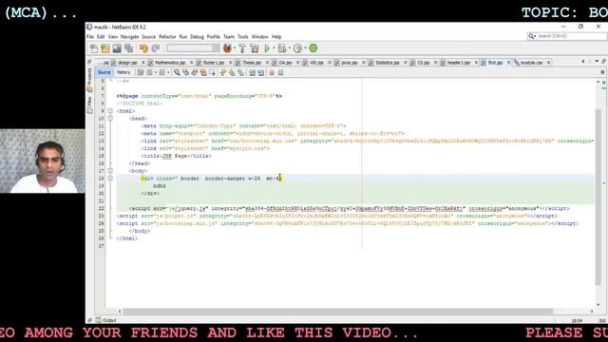Image resolution: width=608 pixels, height=342 pixels.
Task: Click the Build Project hammer icon
Action: coord(242,48)
